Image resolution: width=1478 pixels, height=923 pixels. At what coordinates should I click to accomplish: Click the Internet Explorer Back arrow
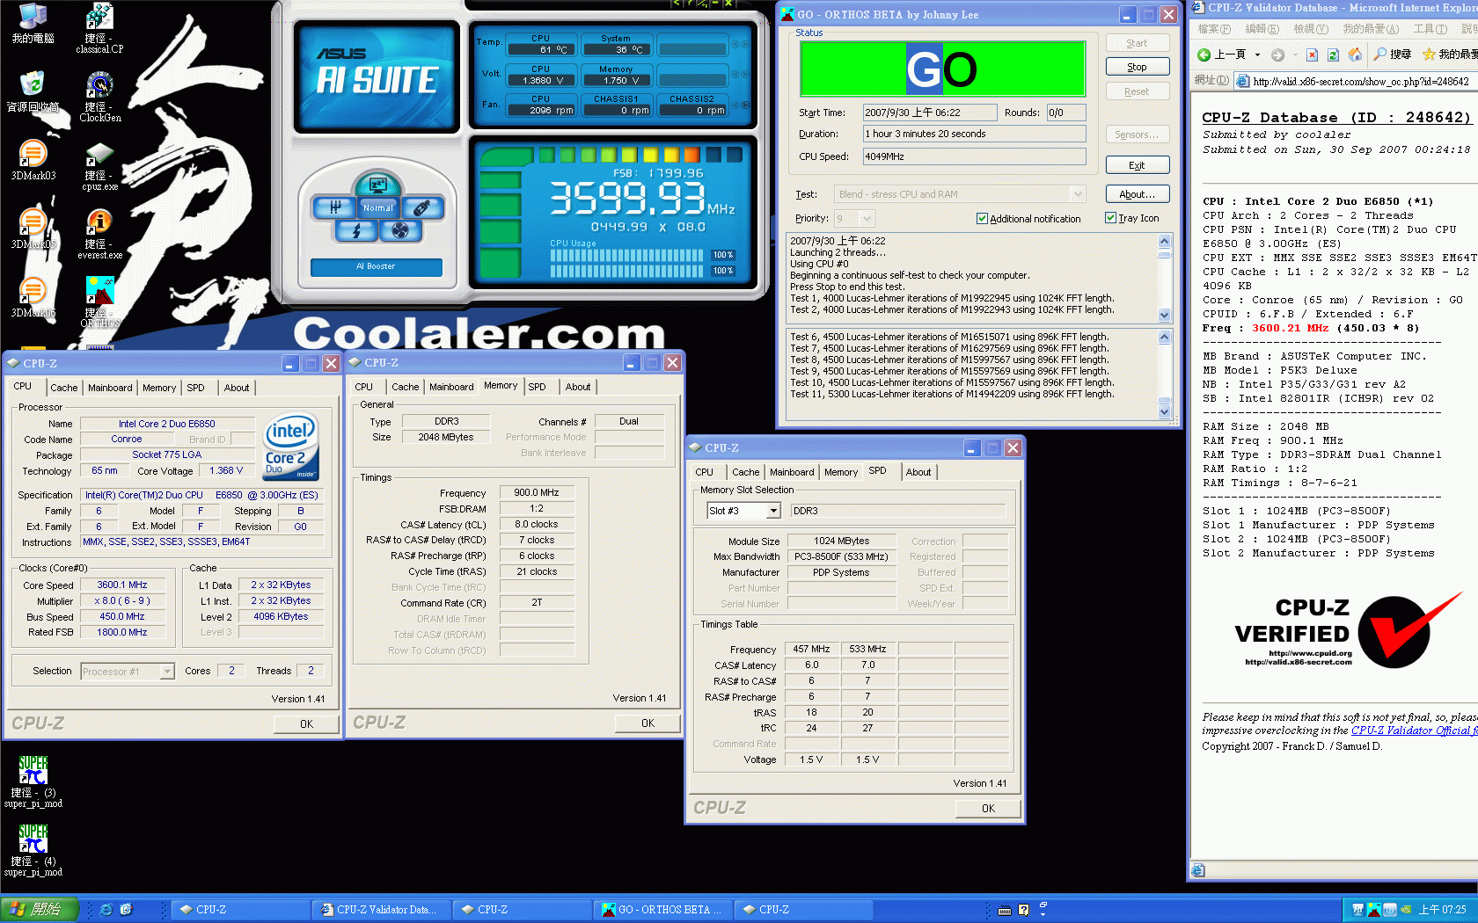point(1204,55)
